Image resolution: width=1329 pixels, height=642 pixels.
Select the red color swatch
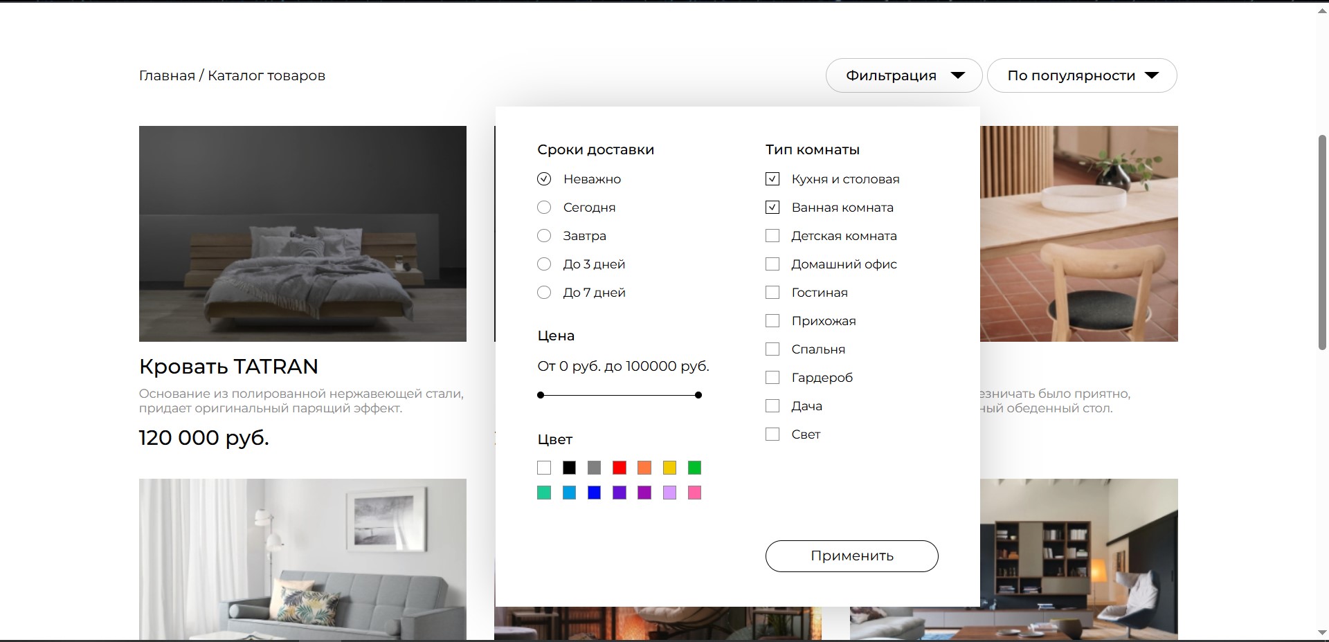[x=620, y=468]
